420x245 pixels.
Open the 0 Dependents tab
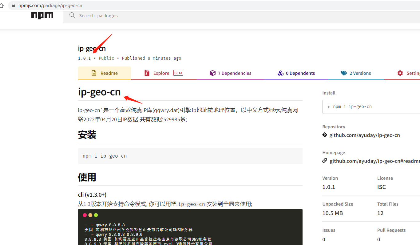[x=296, y=73]
